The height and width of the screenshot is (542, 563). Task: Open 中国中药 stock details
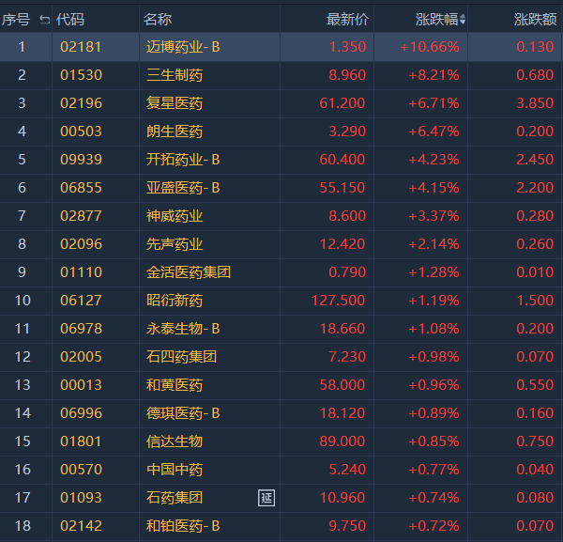pos(175,470)
